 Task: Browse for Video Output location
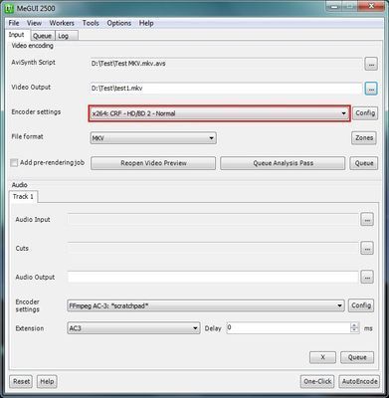371,89
